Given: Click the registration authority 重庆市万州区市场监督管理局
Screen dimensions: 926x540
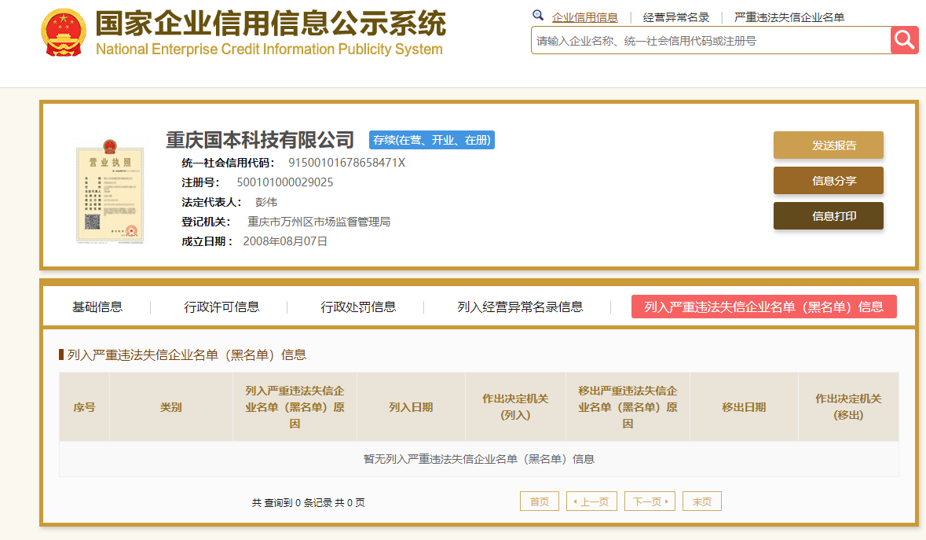Looking at the screenshot, I should coord(318,222).
